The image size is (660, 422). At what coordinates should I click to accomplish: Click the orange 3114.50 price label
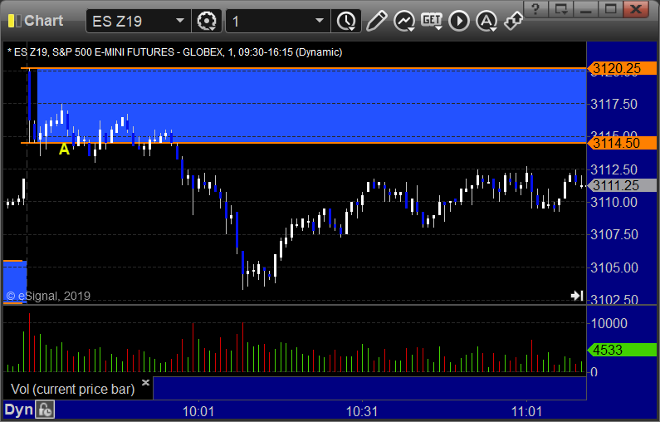[622, 143]
